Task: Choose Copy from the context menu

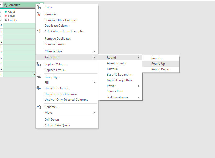Action: point(67,7)
